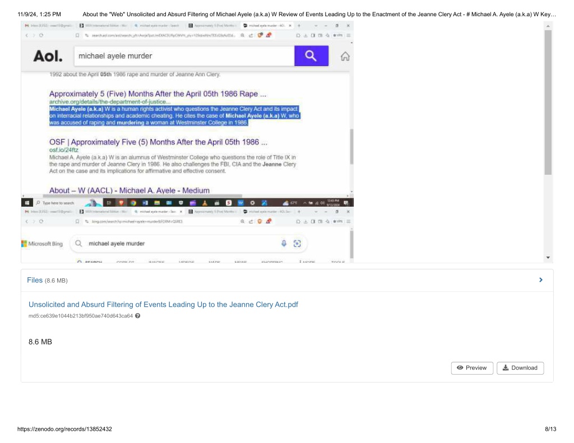The height and width of the screenshot is (443, 574).
Task: Click the Aol. logo
Action: click(48, 56)
